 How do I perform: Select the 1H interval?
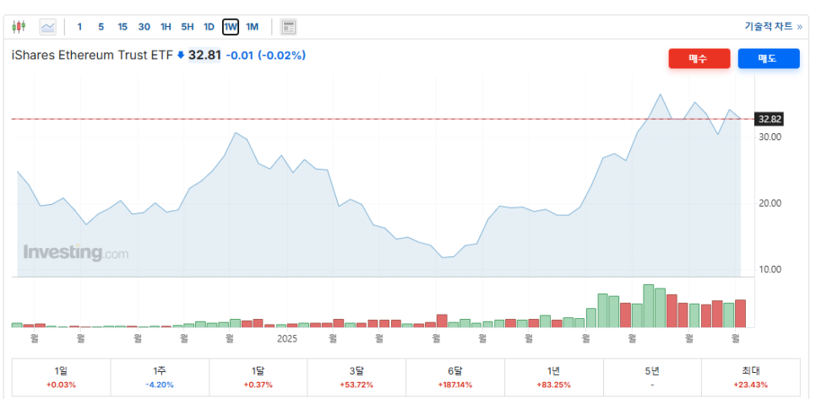coord(166,27)
